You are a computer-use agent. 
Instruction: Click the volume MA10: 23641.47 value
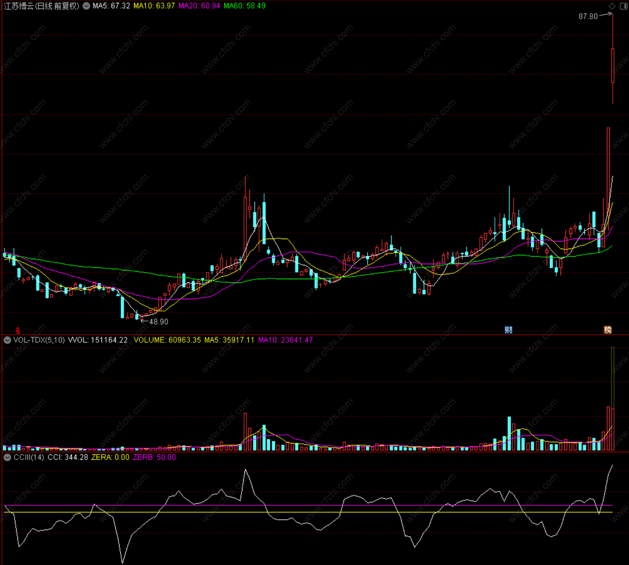pos(285,340)
